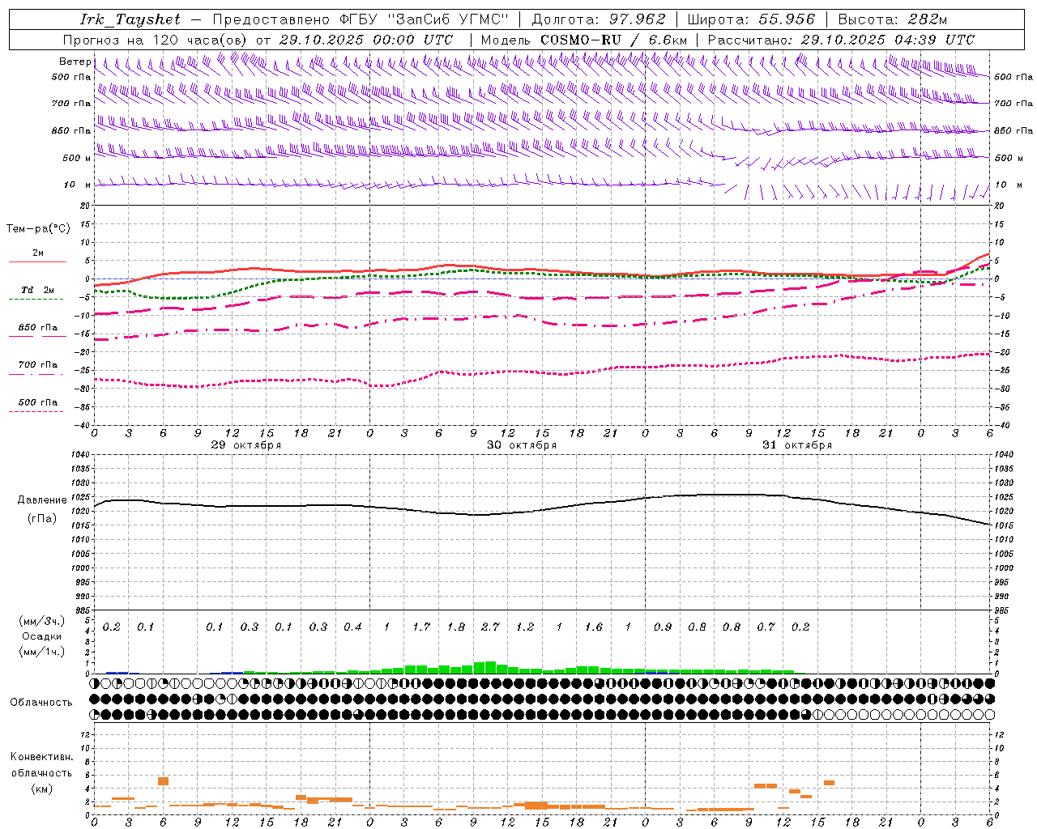Click the Ветер wind panel label
The width and height of the screenshot is (1037, 829).
tap(75, 62)
